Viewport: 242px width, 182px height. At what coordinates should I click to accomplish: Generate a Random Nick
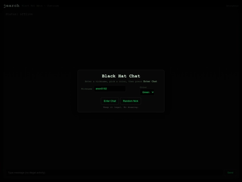pyautogui.click(x=130, y=101)
